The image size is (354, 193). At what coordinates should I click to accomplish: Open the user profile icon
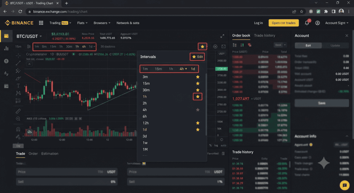pyautogui.click(x=317, y=23)
